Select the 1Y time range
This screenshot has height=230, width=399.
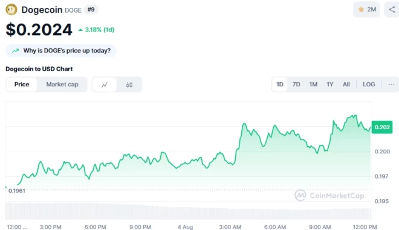coord(330,85)
